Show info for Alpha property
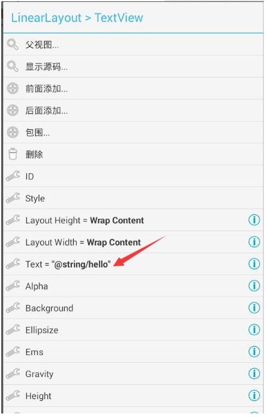 coord(254,286)
